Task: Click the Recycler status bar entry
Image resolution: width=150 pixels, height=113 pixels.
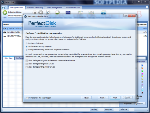Action: click(x=108, y=109)
